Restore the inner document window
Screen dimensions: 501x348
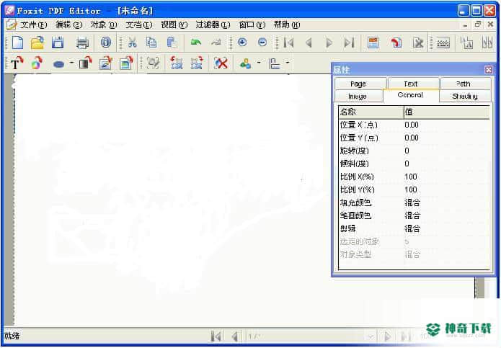(478, 24)
